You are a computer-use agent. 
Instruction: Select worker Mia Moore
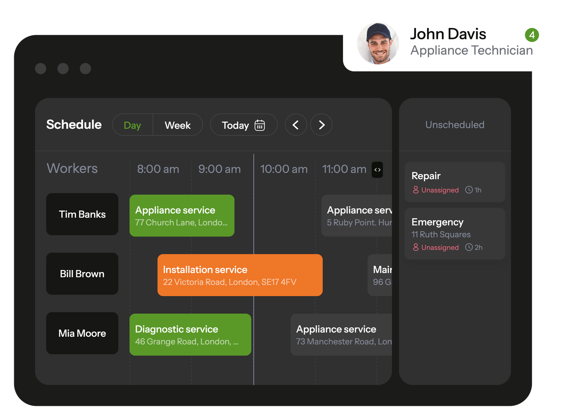click(82, 334)
